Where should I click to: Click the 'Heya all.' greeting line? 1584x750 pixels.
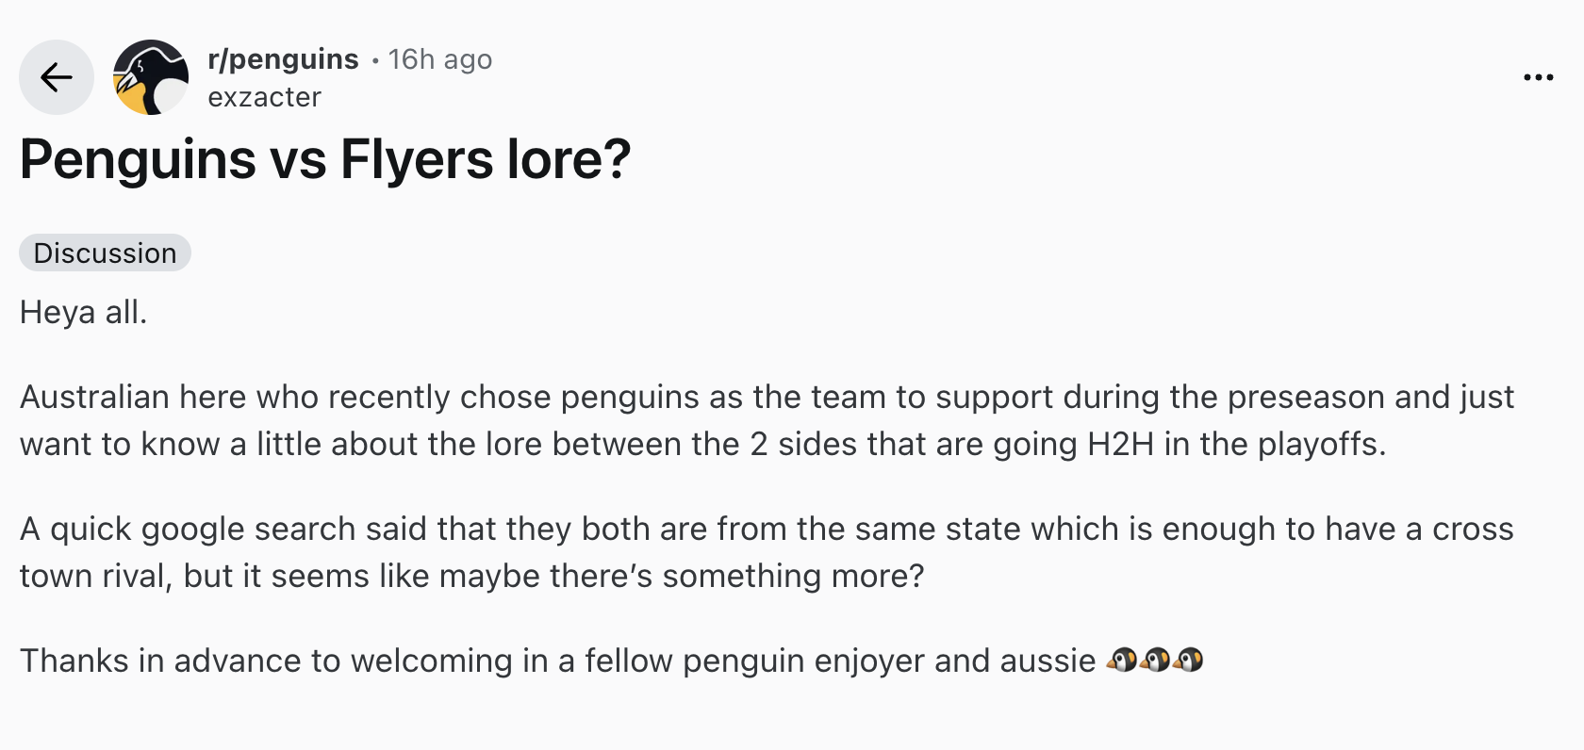pyautogui.click(x=83, y=312)
